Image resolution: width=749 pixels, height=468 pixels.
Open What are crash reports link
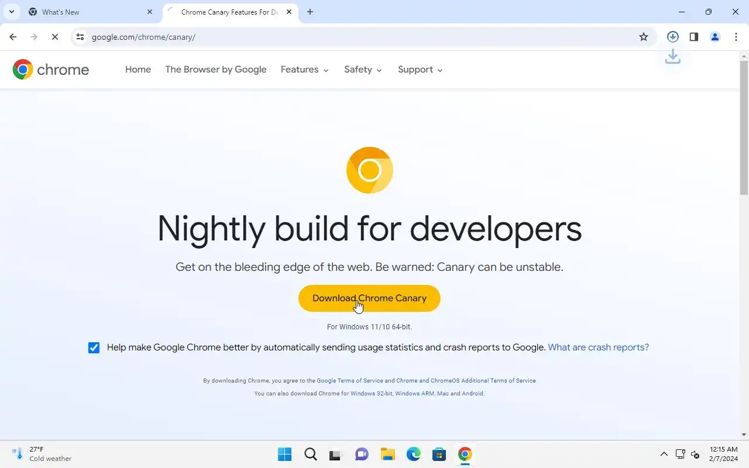point(599,347)
